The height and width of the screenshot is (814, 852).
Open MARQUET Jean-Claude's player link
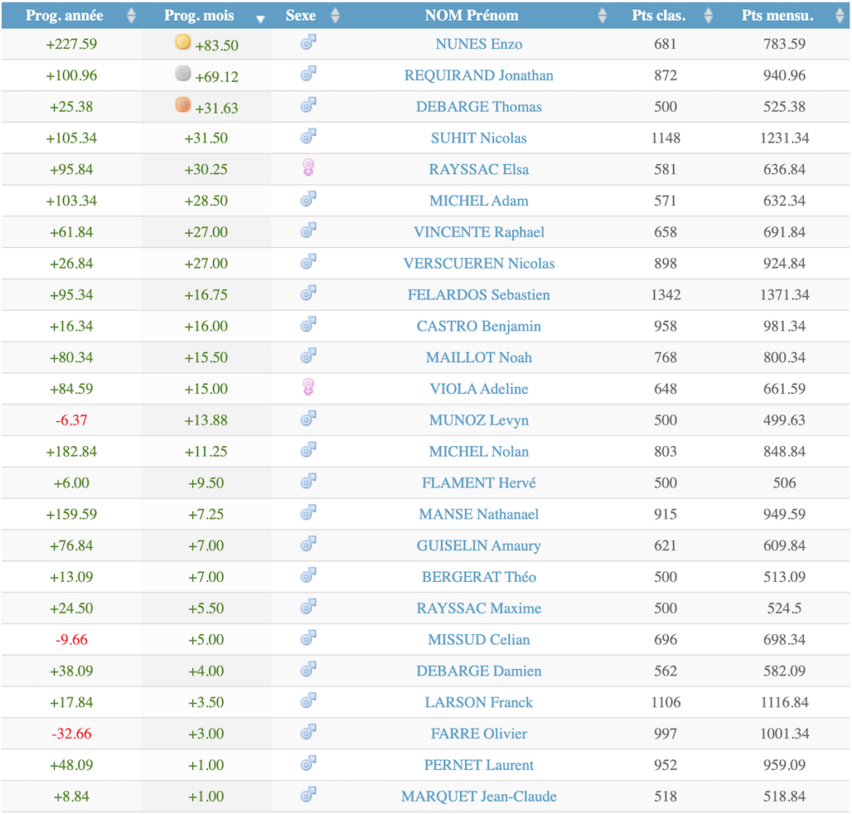point(478,797)
